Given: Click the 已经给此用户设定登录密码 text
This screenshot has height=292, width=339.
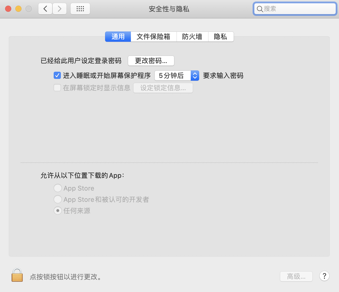Looking at the screenshot, I should click(x=81, y=61).
